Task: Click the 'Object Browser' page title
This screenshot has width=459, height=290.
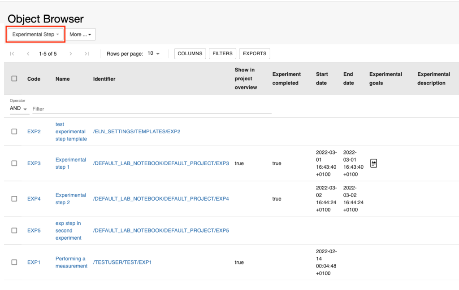Action: pos(46,19)
